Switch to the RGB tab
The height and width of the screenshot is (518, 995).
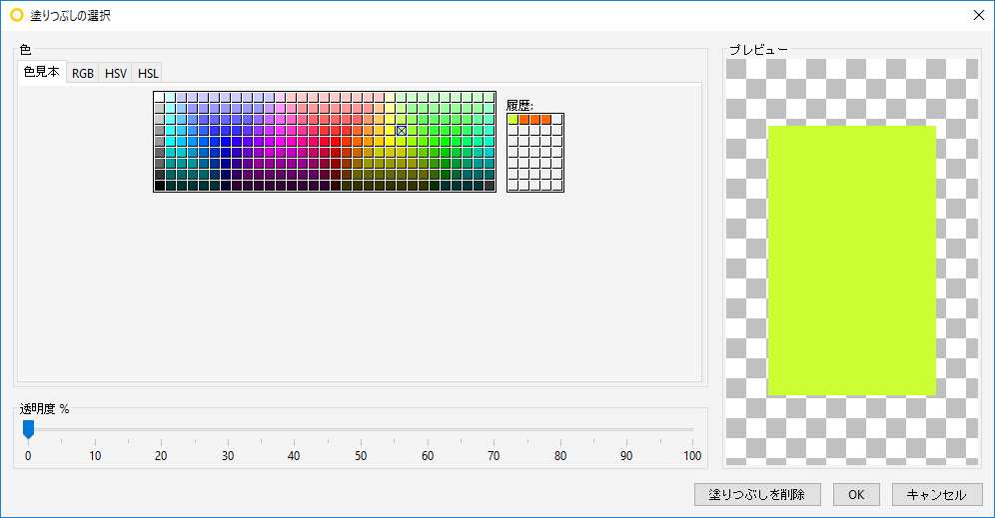(83, 73)
